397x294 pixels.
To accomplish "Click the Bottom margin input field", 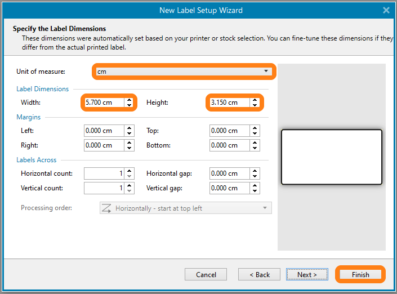I will pos(229,145).
